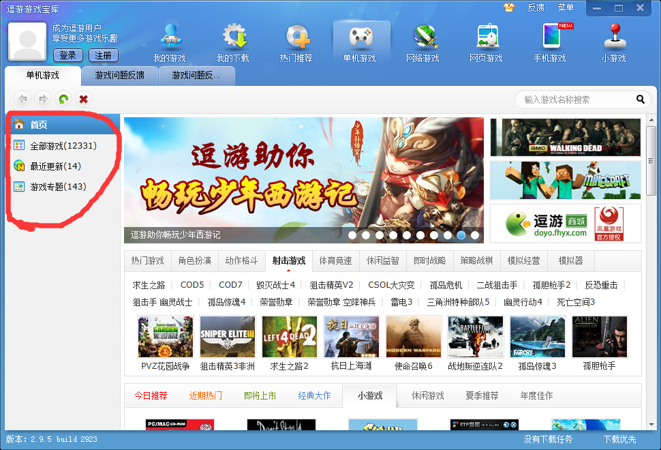Select the 热门游戏 category tab
661x450 pixels.
click(x=148, y=260)
